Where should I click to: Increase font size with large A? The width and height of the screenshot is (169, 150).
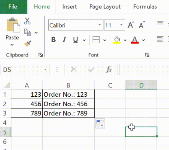click(x=131, y=25)
